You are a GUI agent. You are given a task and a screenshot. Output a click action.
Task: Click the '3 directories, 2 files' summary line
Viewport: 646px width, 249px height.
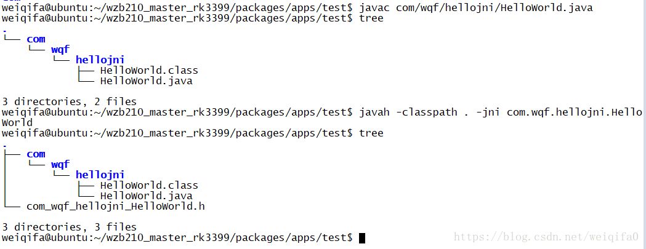tap(69, 101)
